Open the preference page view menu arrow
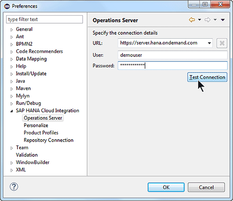This screenshot has width=233, height=201. click(222, 20)
